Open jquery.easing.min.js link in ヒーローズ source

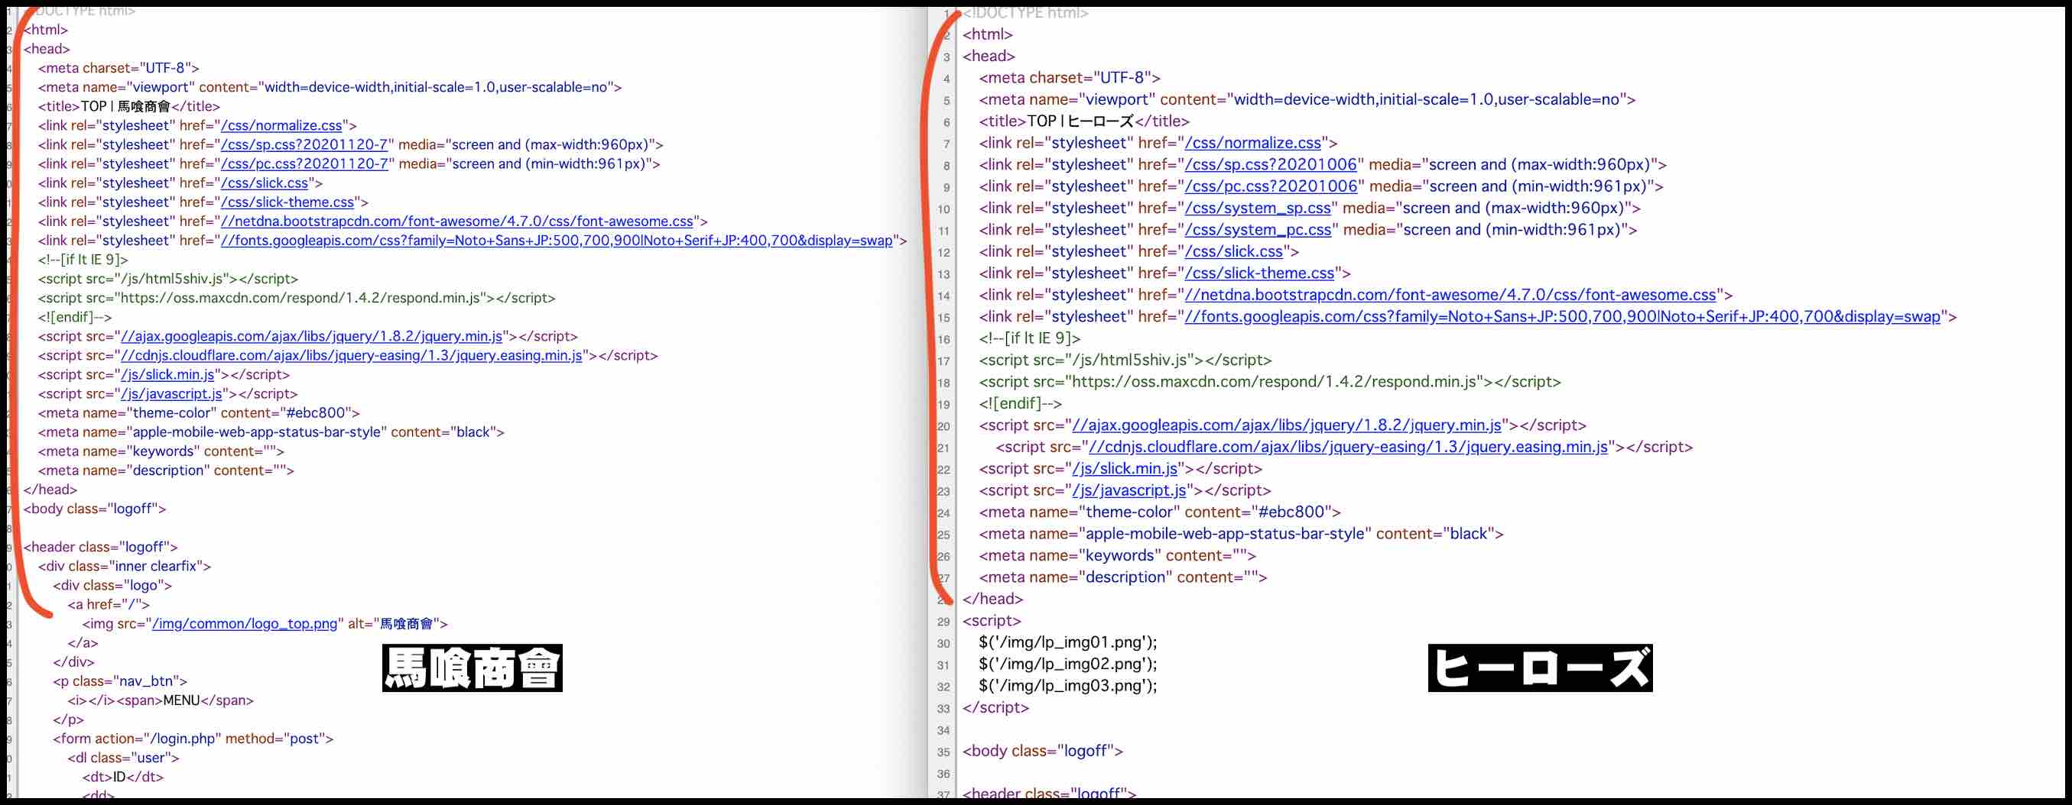[x=1347, y=448]
